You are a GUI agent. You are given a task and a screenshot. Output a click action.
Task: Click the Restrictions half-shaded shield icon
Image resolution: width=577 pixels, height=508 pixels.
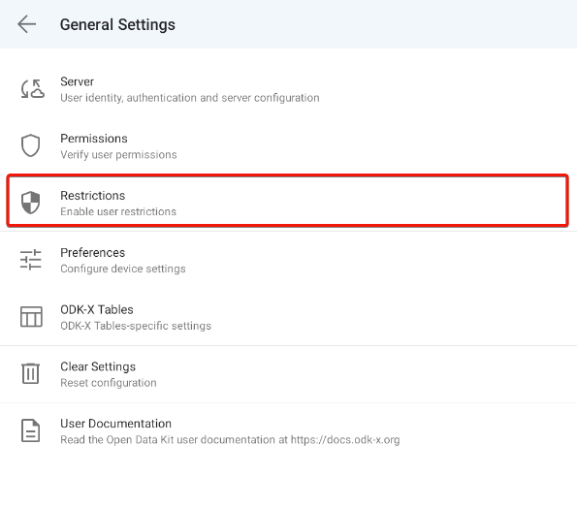(30, 203)
